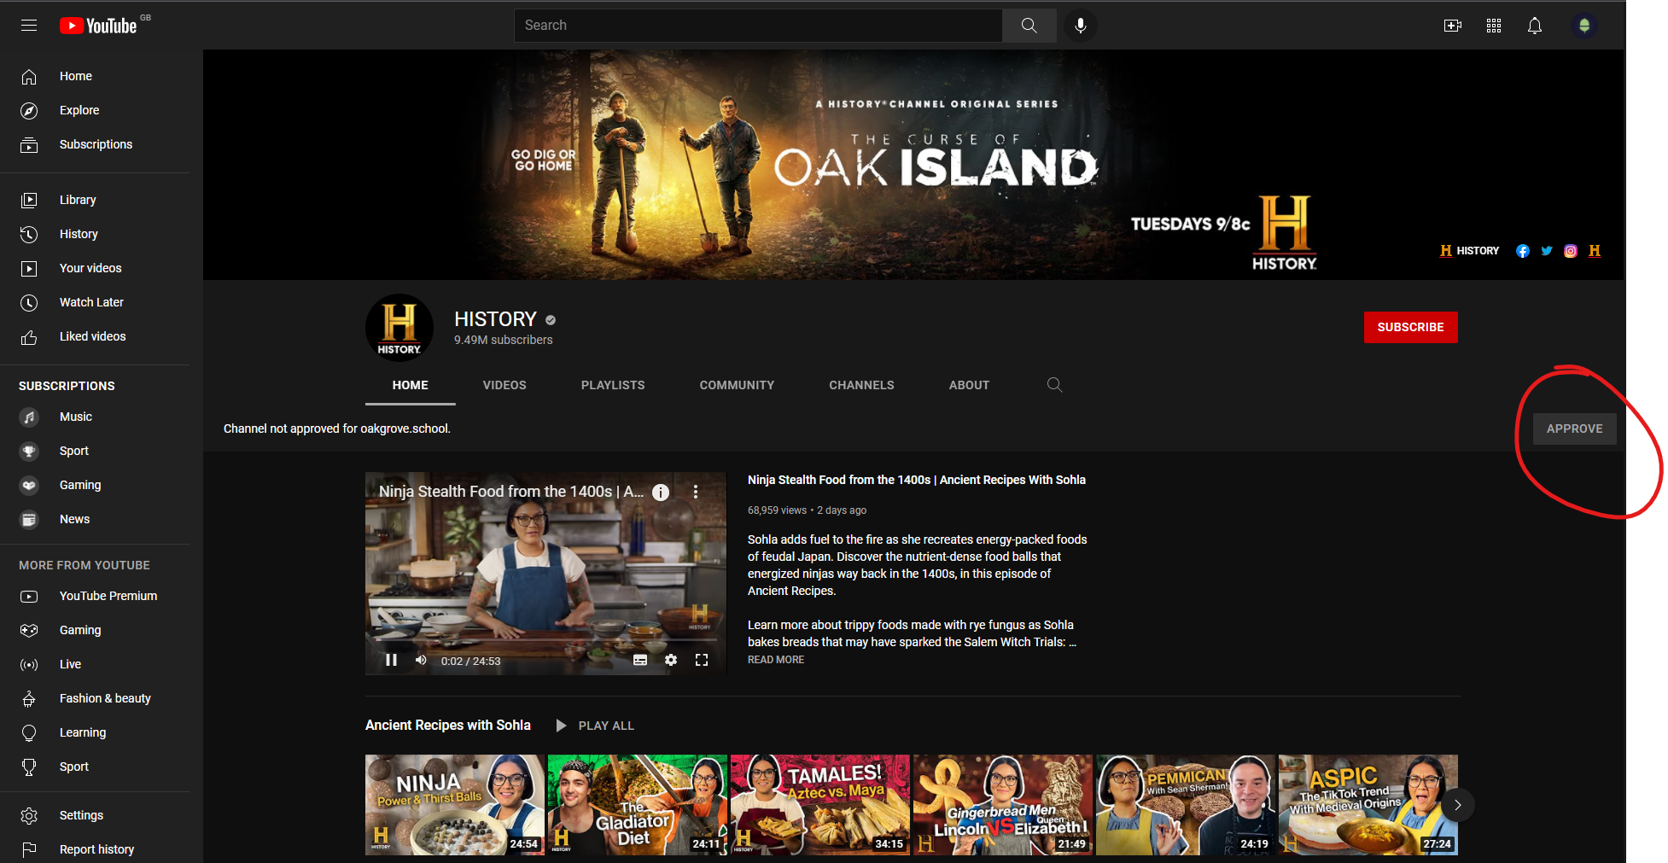Open Tamales Aztec vs. Maya thumbnail
1668x863 pixels.
(820, 805)
